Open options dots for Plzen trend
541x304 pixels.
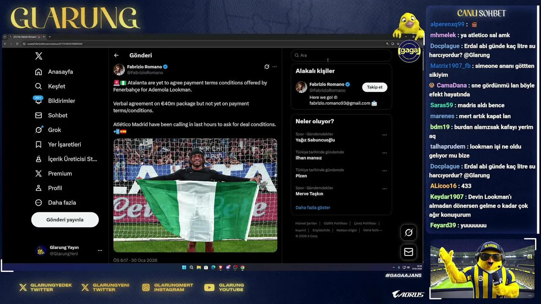[384, 171]
